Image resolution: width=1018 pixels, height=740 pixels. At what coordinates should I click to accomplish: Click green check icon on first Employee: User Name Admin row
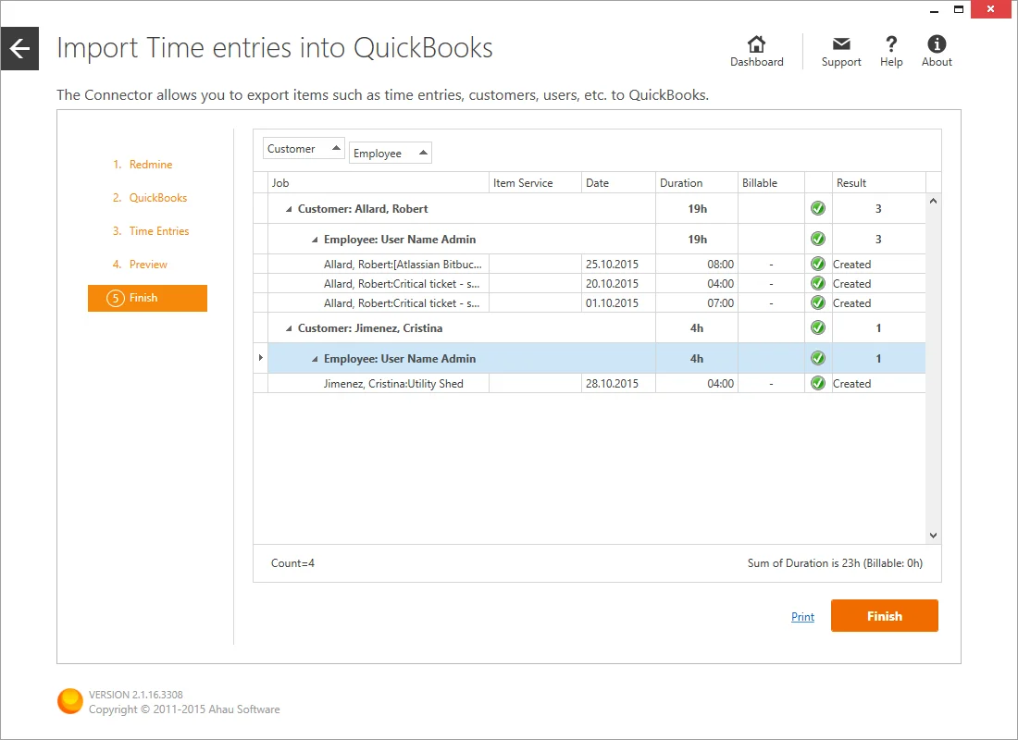pyautogui.click(x=818, y=239)
